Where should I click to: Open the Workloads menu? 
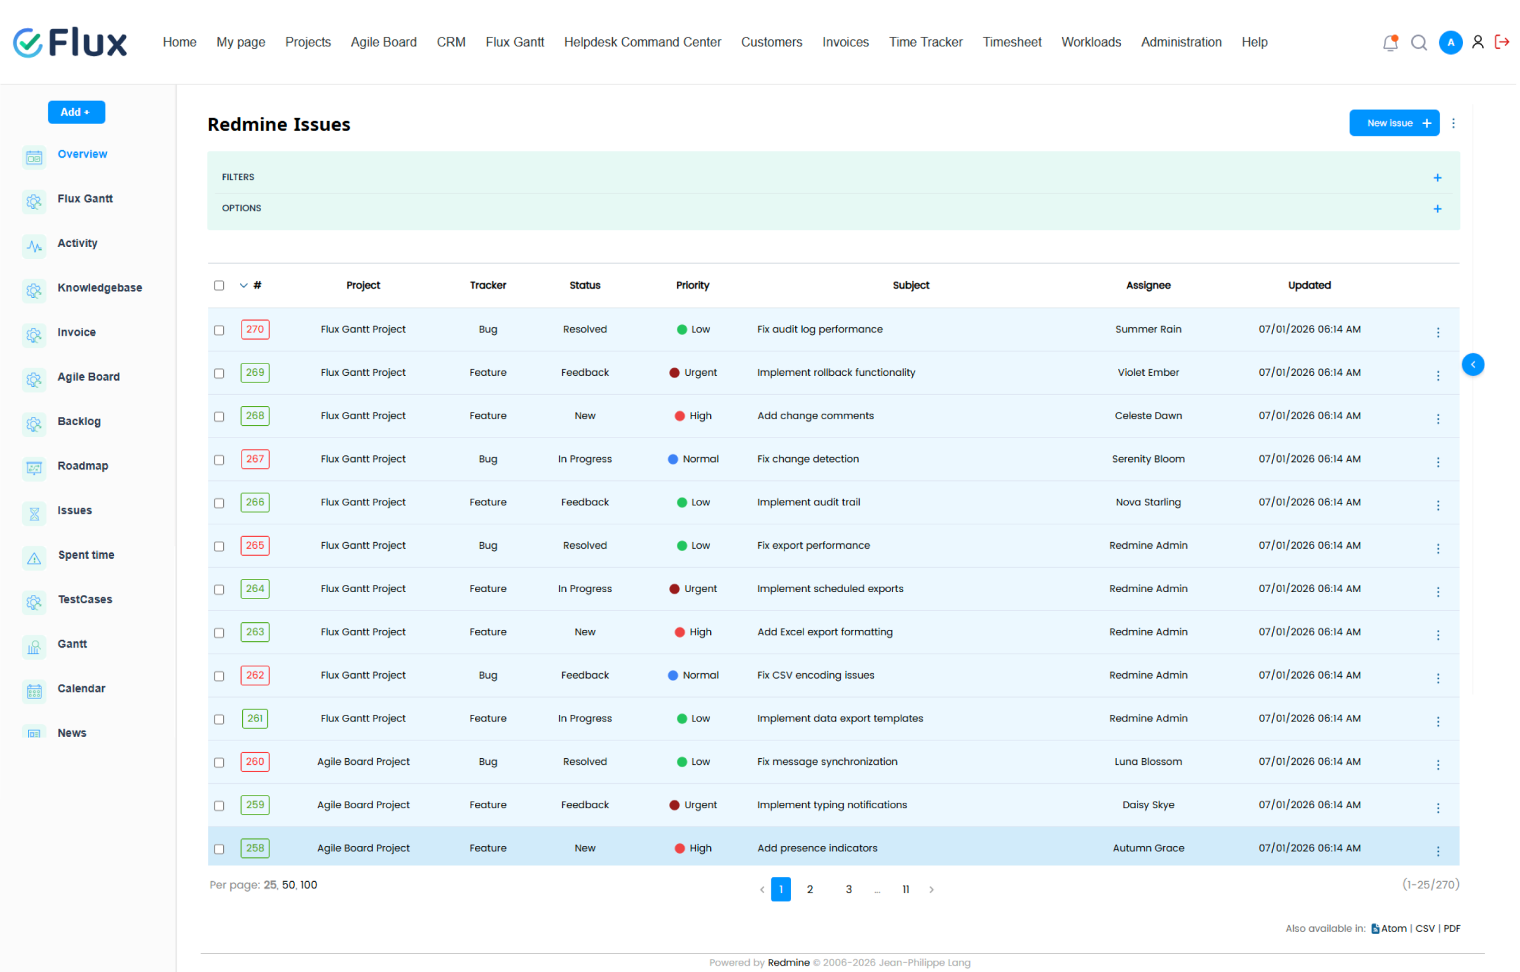click(x=1091, y=42)
